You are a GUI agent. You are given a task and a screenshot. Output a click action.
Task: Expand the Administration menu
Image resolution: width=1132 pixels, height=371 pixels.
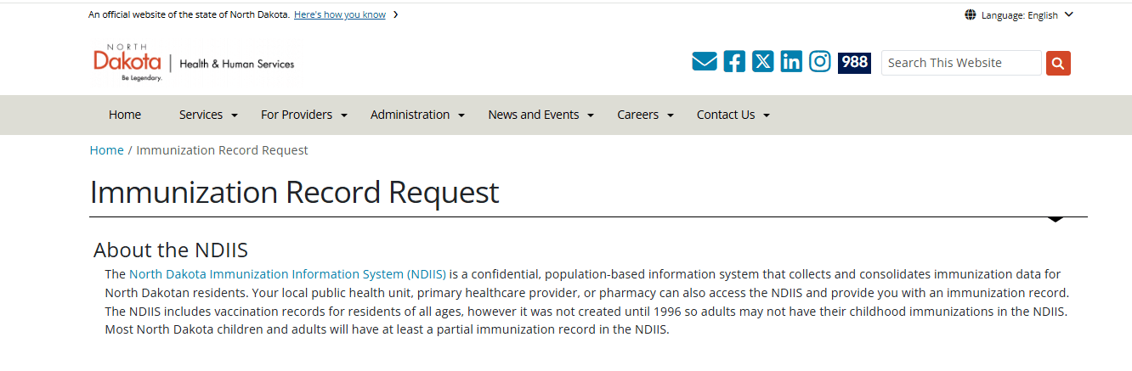[x=417, y=115]
